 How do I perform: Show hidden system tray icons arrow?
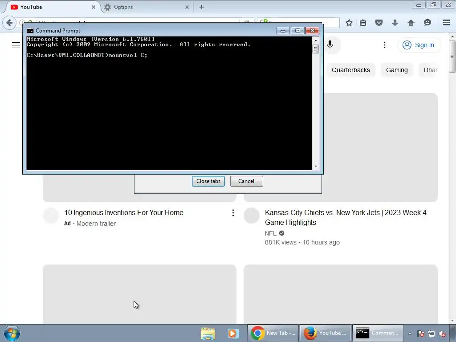(410, 334)
